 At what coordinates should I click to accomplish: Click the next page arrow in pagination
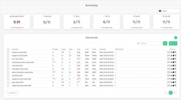[175, 93]
